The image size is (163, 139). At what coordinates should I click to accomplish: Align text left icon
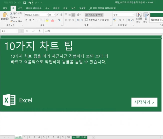pos(66,20)
